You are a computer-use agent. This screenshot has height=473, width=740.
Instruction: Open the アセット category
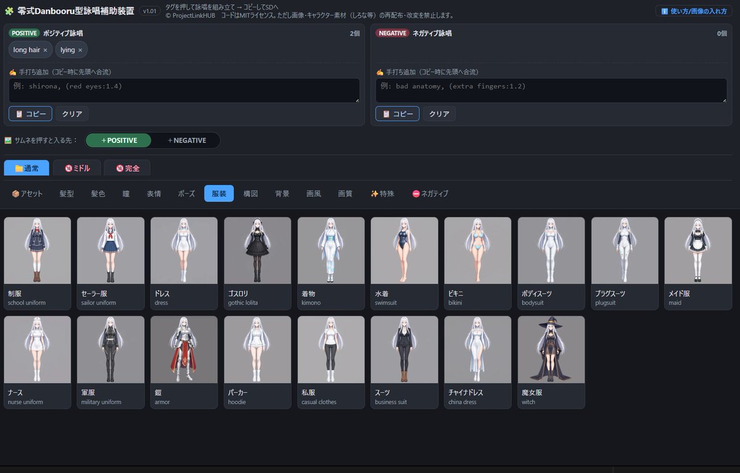tap(27, 193)
